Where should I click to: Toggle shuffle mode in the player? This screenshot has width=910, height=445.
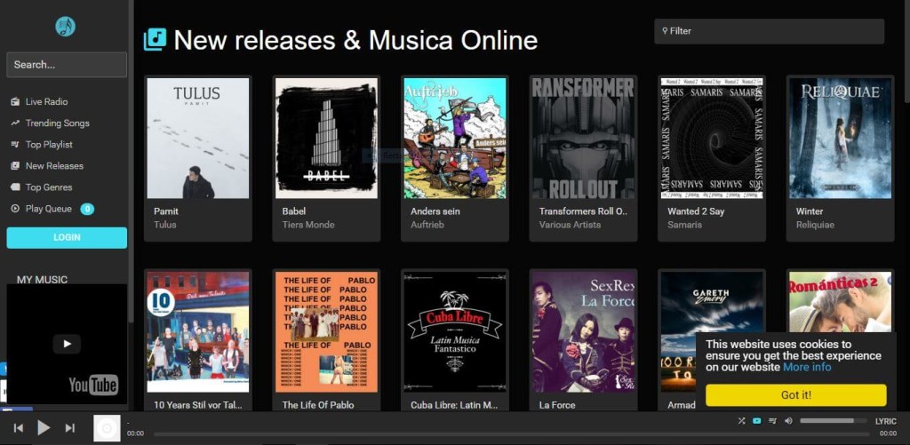point(742,421)
